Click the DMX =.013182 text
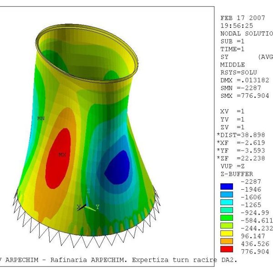Image resolution: width=273 pixels, height=273 pixels. coord(244,80)
